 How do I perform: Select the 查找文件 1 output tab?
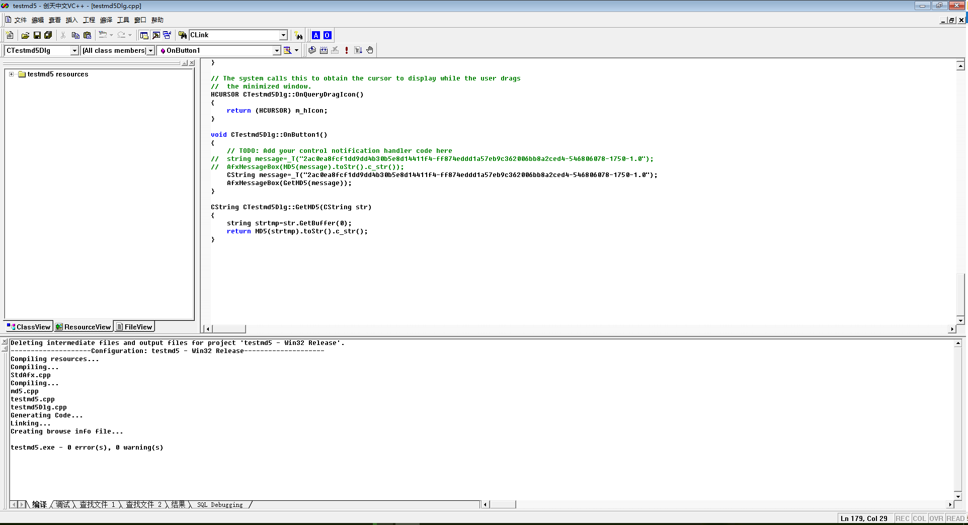[x=98, y=504]
